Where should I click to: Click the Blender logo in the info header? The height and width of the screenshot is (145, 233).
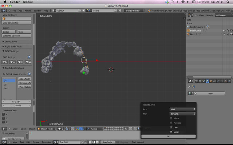(4, 11)
